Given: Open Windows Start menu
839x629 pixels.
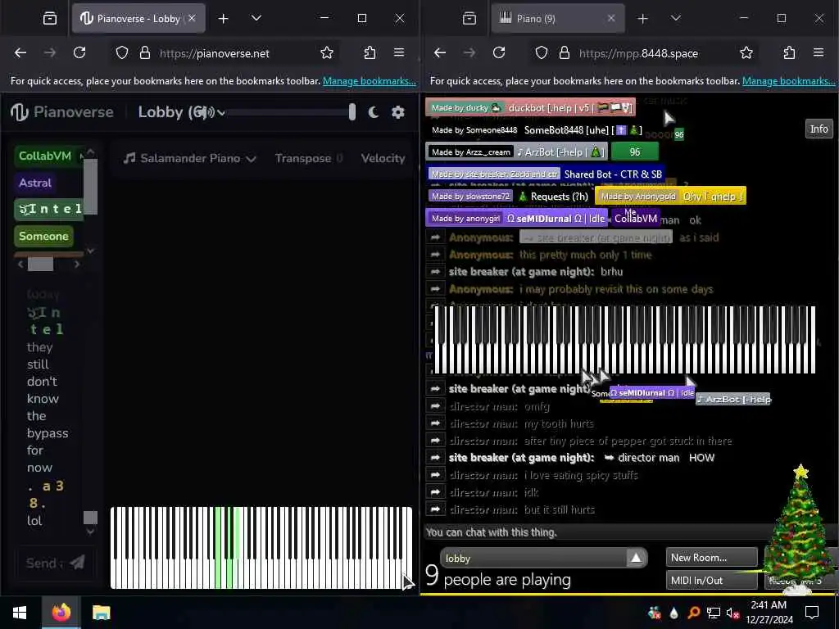Looking at the screenshot, I should point(20,613).
